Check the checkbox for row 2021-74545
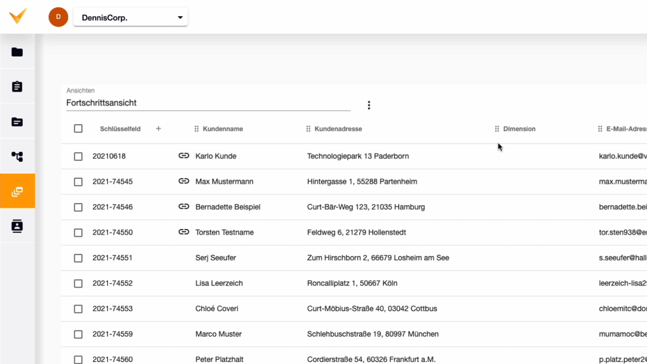Image resolution: width=647 pixels, height=364 pixels. coord(78,181)
